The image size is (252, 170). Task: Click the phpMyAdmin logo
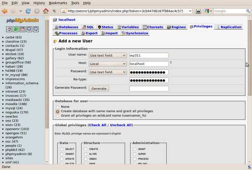(22, 20)
